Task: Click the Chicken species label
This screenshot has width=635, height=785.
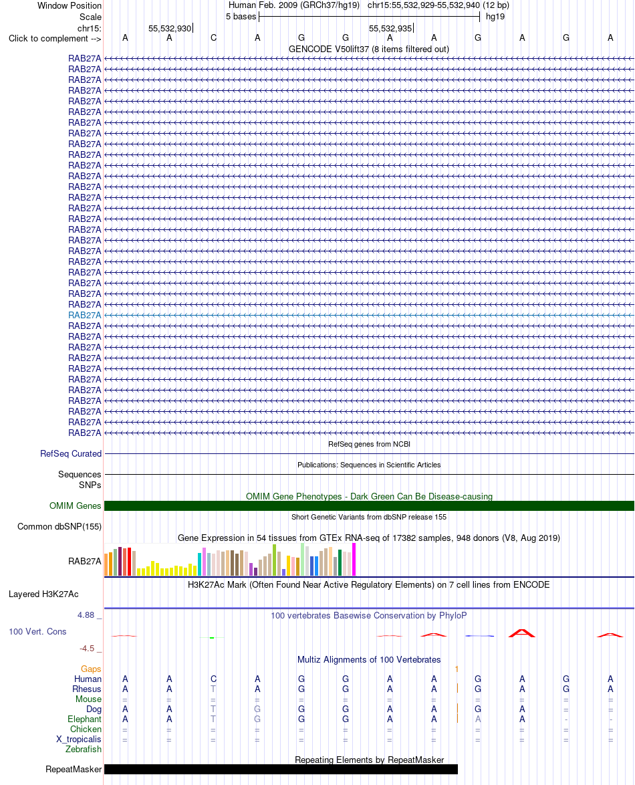Action: coord(86,729)
